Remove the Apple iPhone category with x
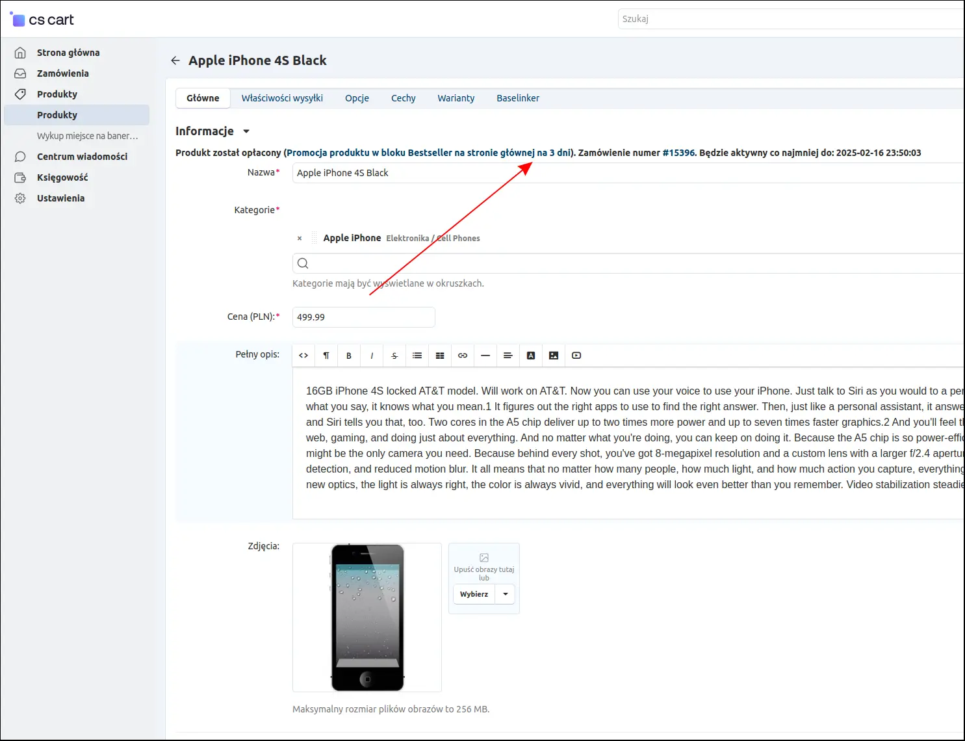 tap(300, 239)
